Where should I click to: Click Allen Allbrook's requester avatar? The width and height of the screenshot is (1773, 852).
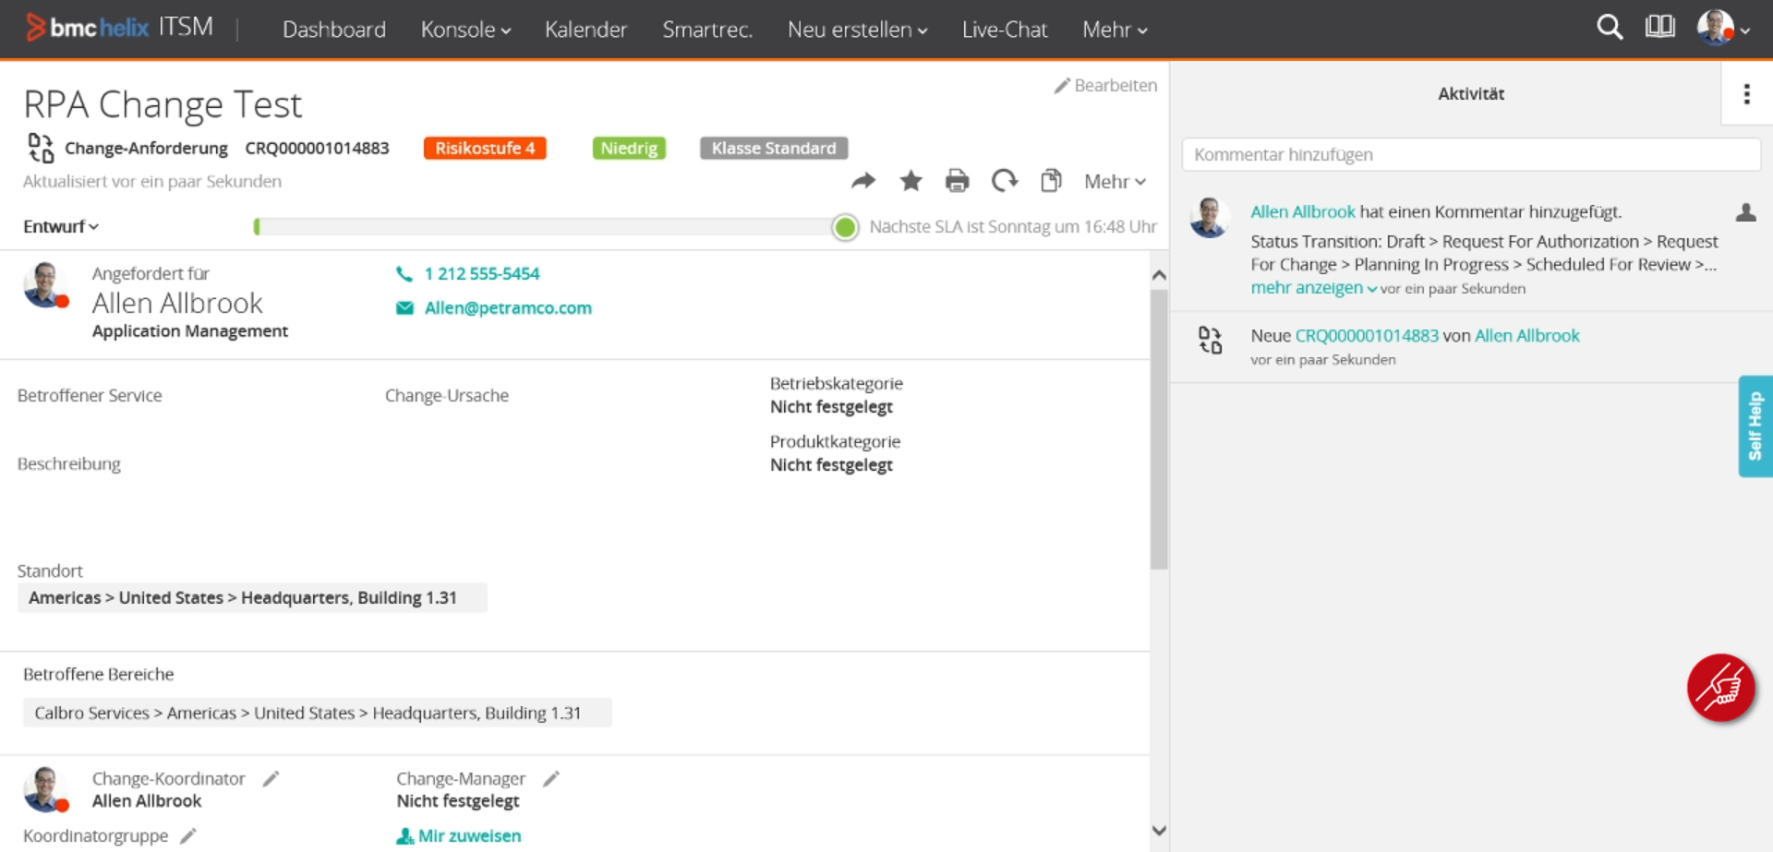click(x=46, y=285)
